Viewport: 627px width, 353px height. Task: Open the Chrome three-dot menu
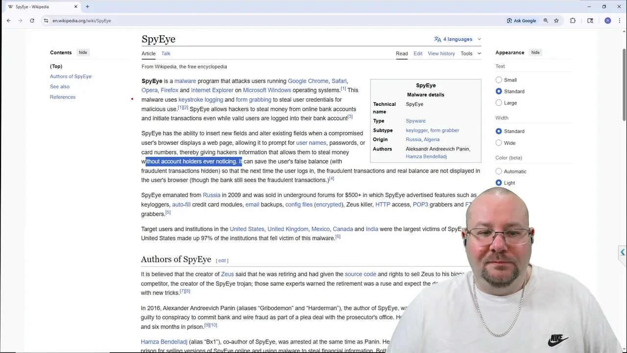(x=620, y=21)
